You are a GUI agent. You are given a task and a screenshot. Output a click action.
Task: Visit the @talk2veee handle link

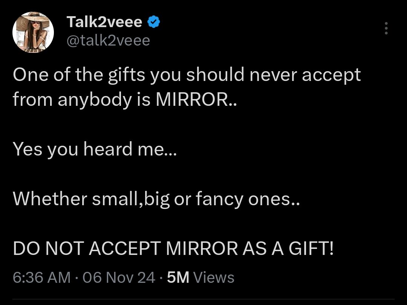click(x=108, y=41)
